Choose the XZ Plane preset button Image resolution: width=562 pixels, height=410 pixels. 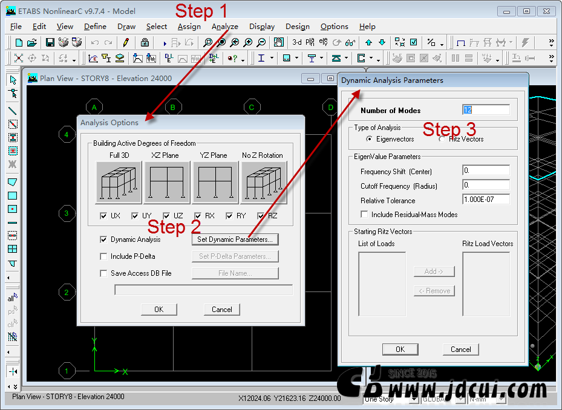tap(167, 183)
